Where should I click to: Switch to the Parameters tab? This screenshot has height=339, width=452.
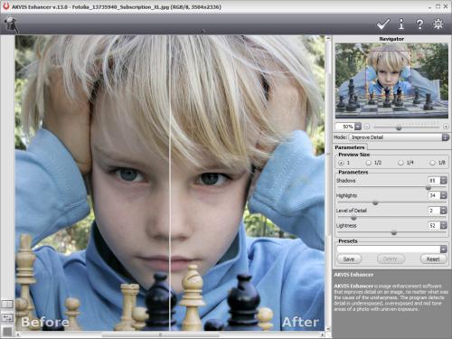[350, 147]
